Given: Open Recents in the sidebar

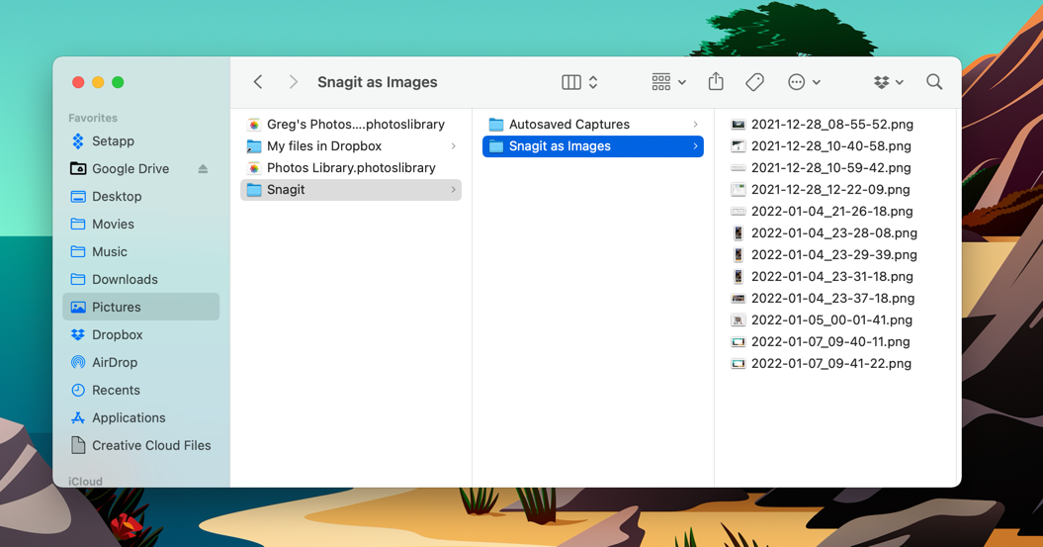Looking at the screenshot, I should click(141, 390).
